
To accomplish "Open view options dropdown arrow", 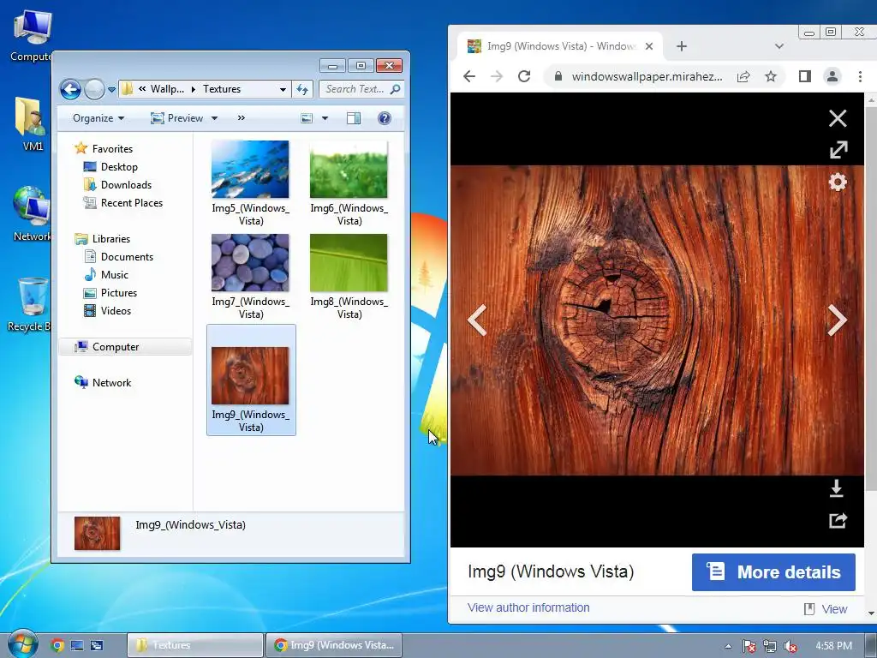I will [x=325, y=118].
